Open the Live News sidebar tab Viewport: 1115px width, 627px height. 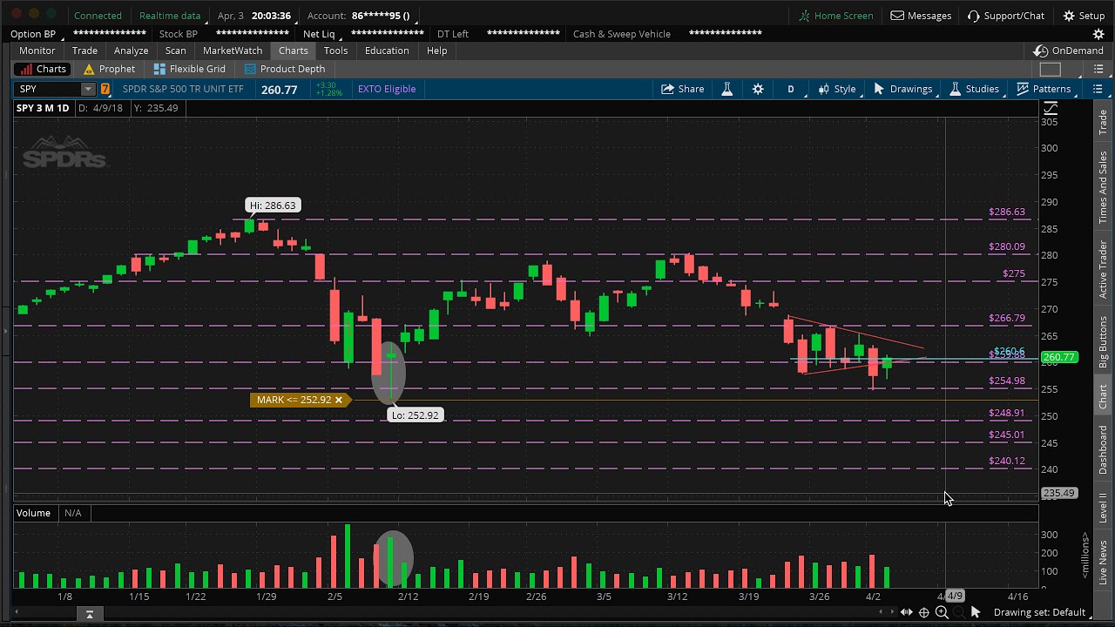(x=1103, y=562)
